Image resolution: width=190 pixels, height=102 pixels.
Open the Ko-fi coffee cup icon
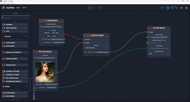182,8
